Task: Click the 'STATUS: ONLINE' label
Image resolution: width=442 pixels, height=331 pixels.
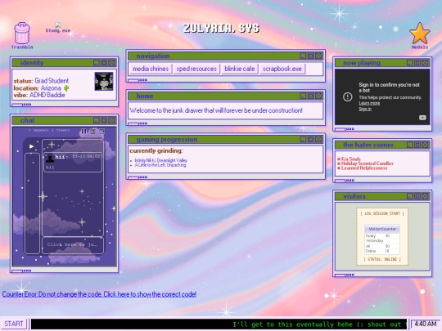Action: pyautogui.click(x=382, y=259)
